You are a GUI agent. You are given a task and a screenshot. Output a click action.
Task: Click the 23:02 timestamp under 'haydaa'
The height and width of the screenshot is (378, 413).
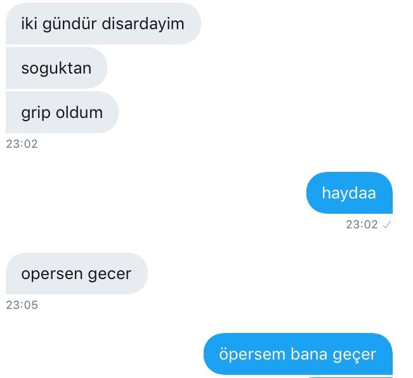tap(362, 225)
